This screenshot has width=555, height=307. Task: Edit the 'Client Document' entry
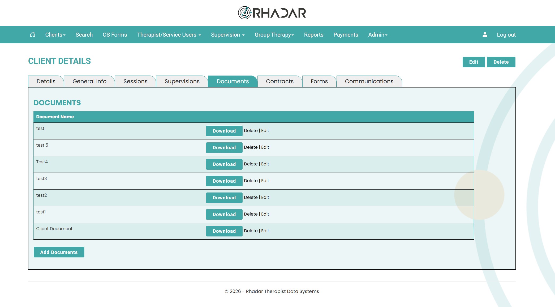tap(265, 231)
